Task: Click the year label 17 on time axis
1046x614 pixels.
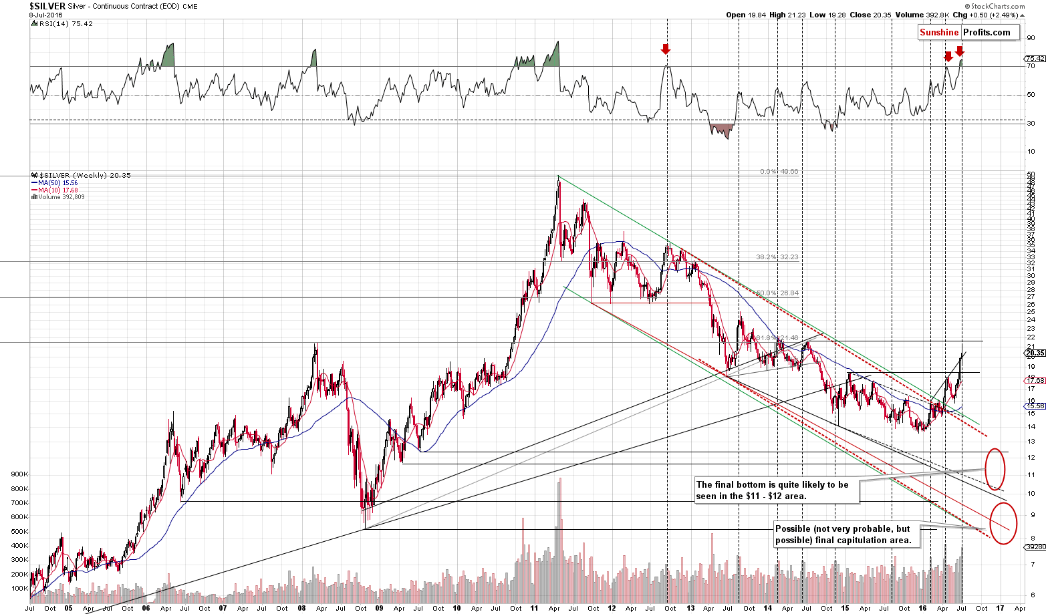Action: tap(1001, 608)
